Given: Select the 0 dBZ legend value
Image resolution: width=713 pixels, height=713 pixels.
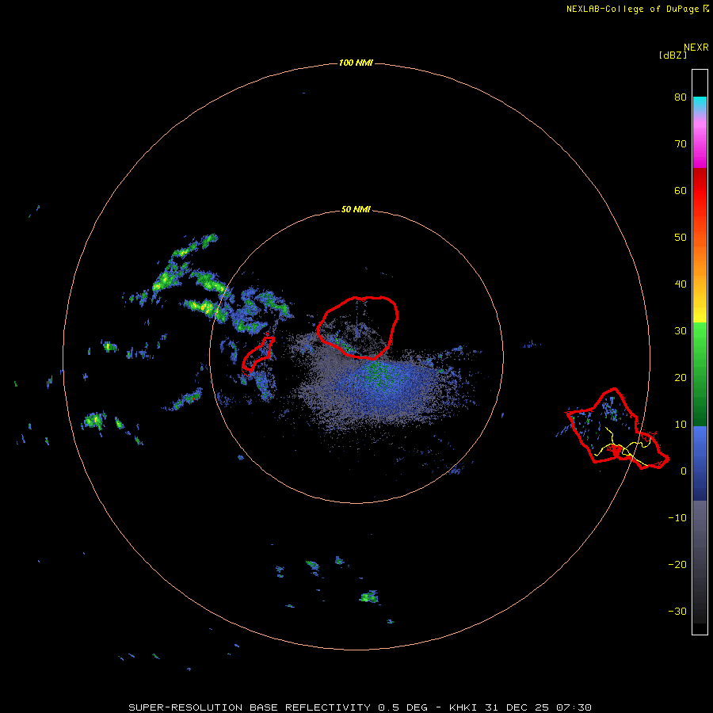Looking at the screenshot, I should 684,471.
